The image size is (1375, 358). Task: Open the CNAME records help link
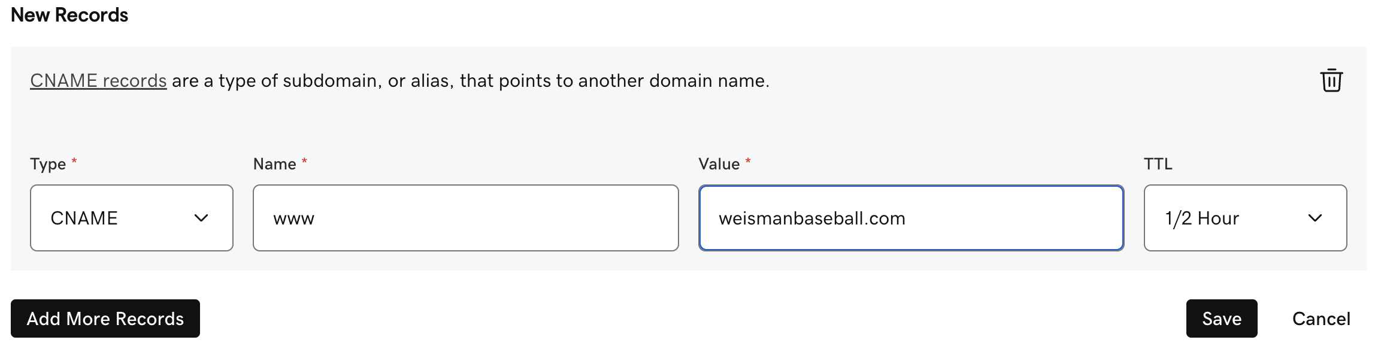click(98, 80)
